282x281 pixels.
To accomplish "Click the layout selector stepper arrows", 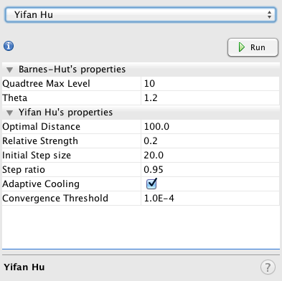I will (x=269, y=15).
